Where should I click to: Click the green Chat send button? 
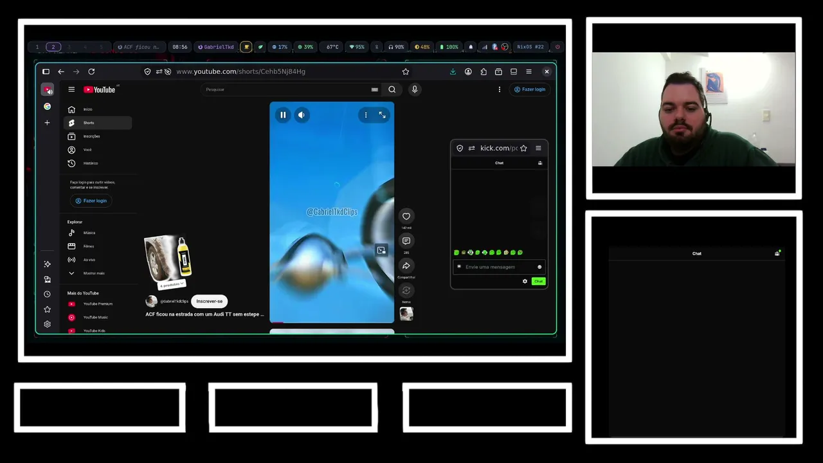tap(538, 281)
